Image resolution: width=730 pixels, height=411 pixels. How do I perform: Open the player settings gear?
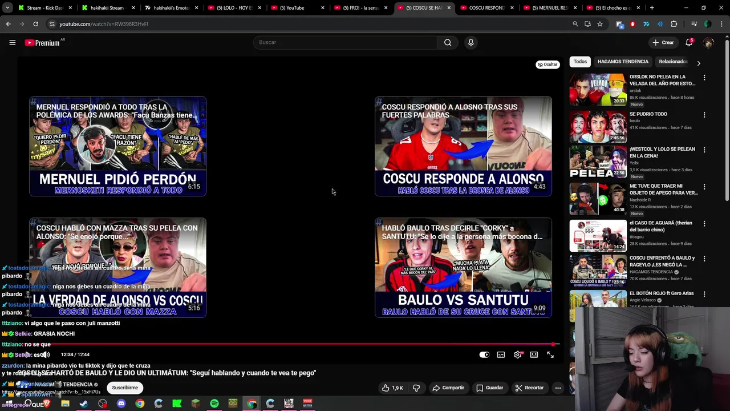pyautogui.click(x=517, y=354)
